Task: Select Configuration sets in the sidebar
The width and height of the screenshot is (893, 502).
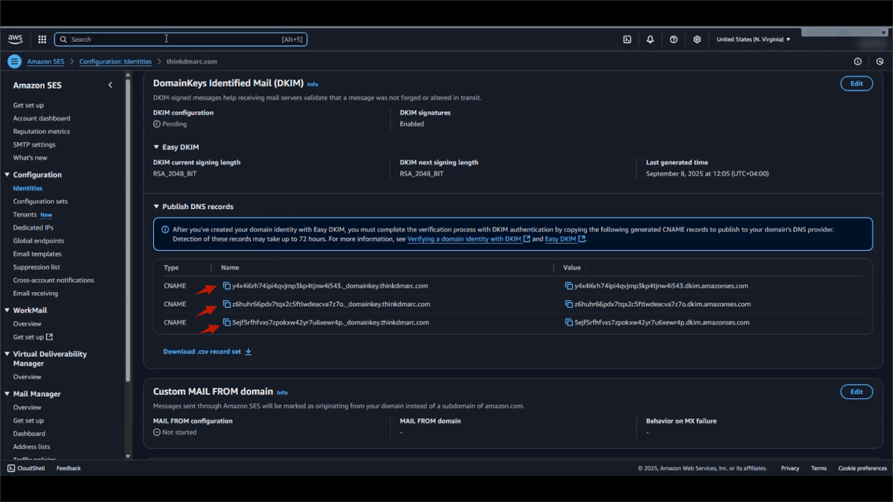Action: pos(40,201)
